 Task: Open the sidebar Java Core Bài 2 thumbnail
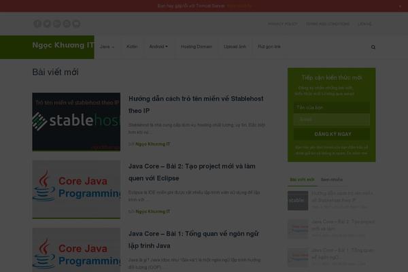click(x=298, y=229)
